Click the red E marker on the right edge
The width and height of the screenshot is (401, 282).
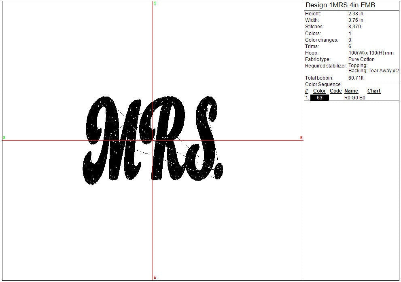click(301, 138)
